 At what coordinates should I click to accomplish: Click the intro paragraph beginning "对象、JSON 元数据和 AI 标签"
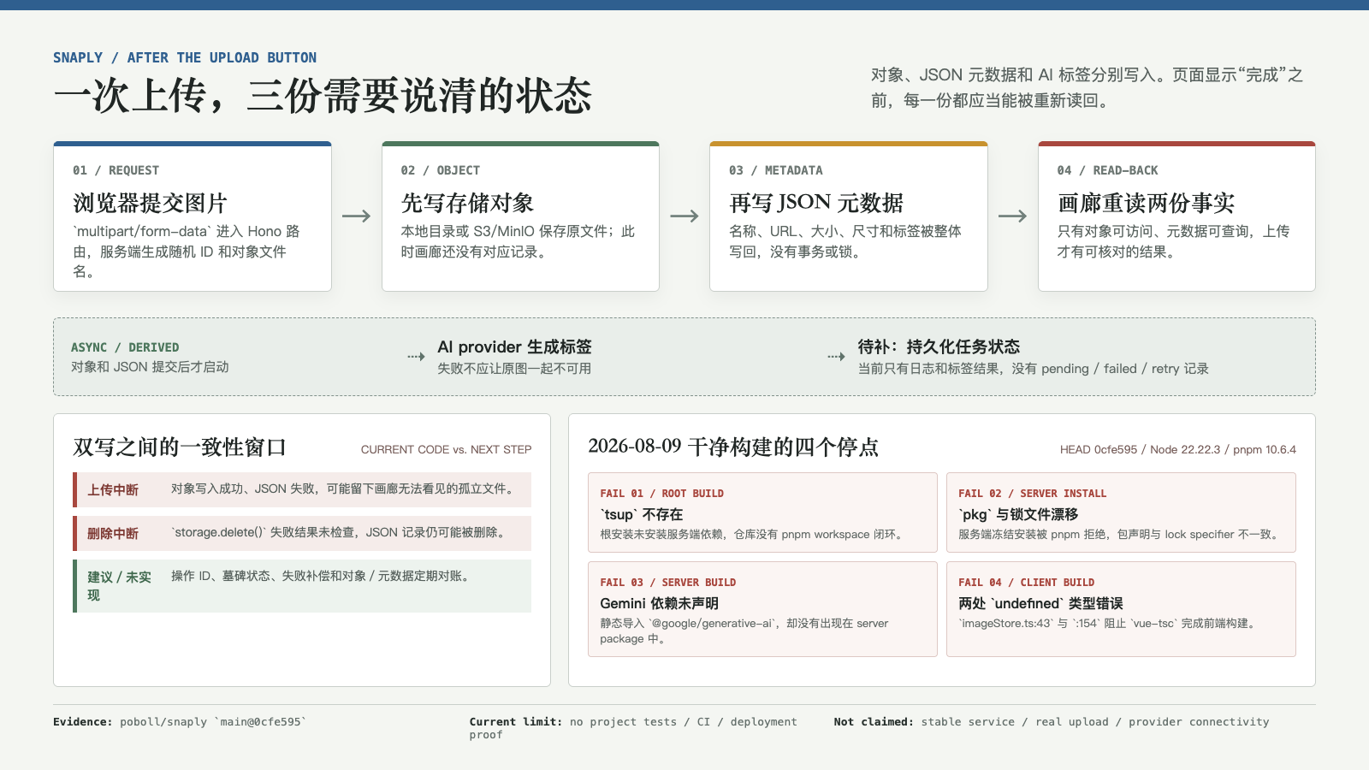tap(1087, 87)
